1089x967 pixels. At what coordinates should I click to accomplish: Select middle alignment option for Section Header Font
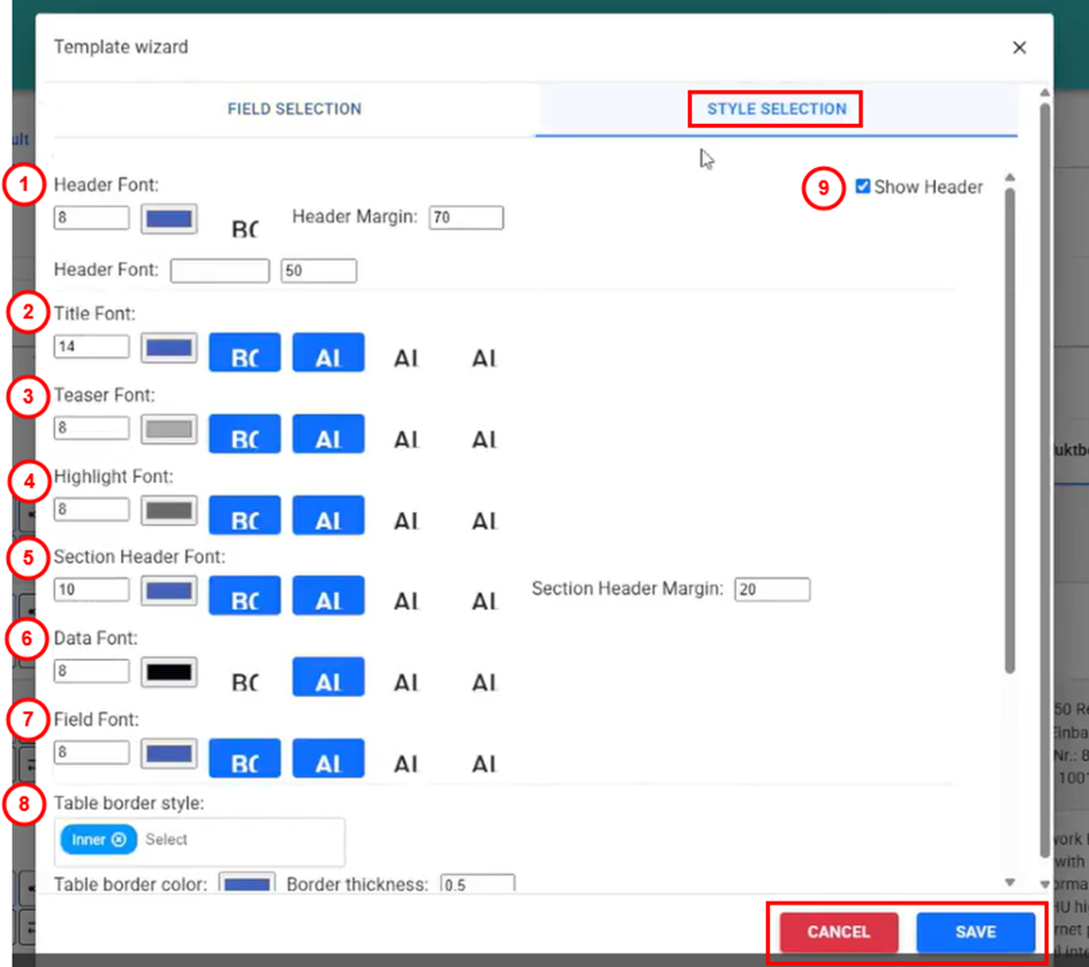pos(406,598)
